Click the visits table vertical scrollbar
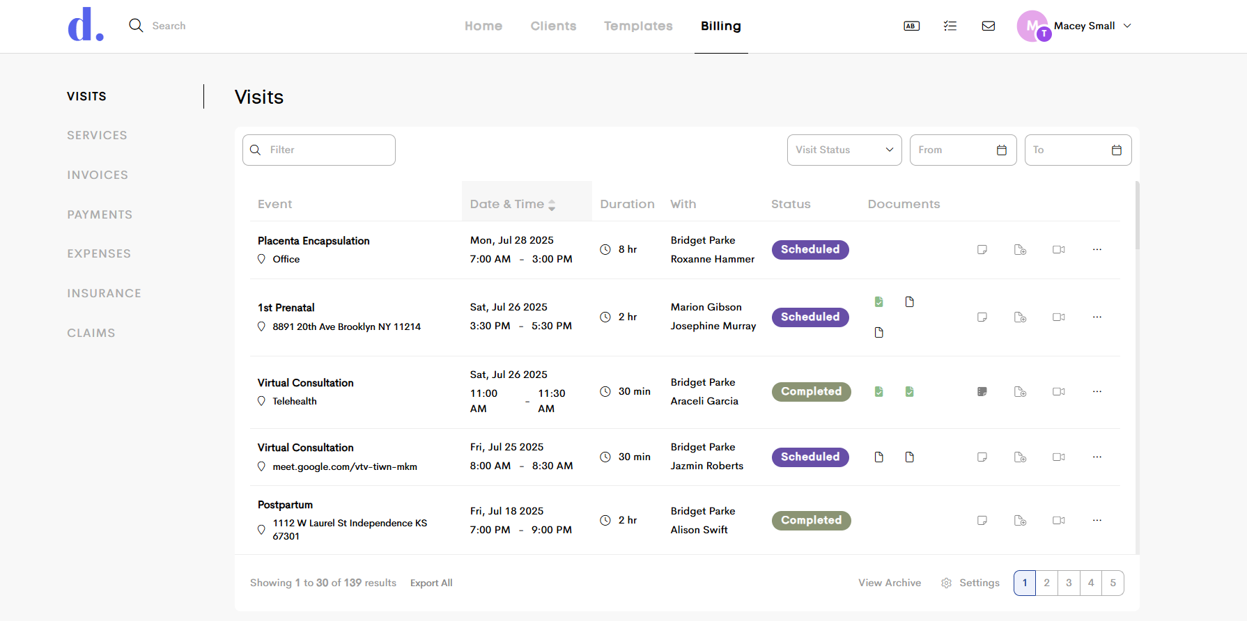The image size is (1247, 621). [x=1138, y=216]
